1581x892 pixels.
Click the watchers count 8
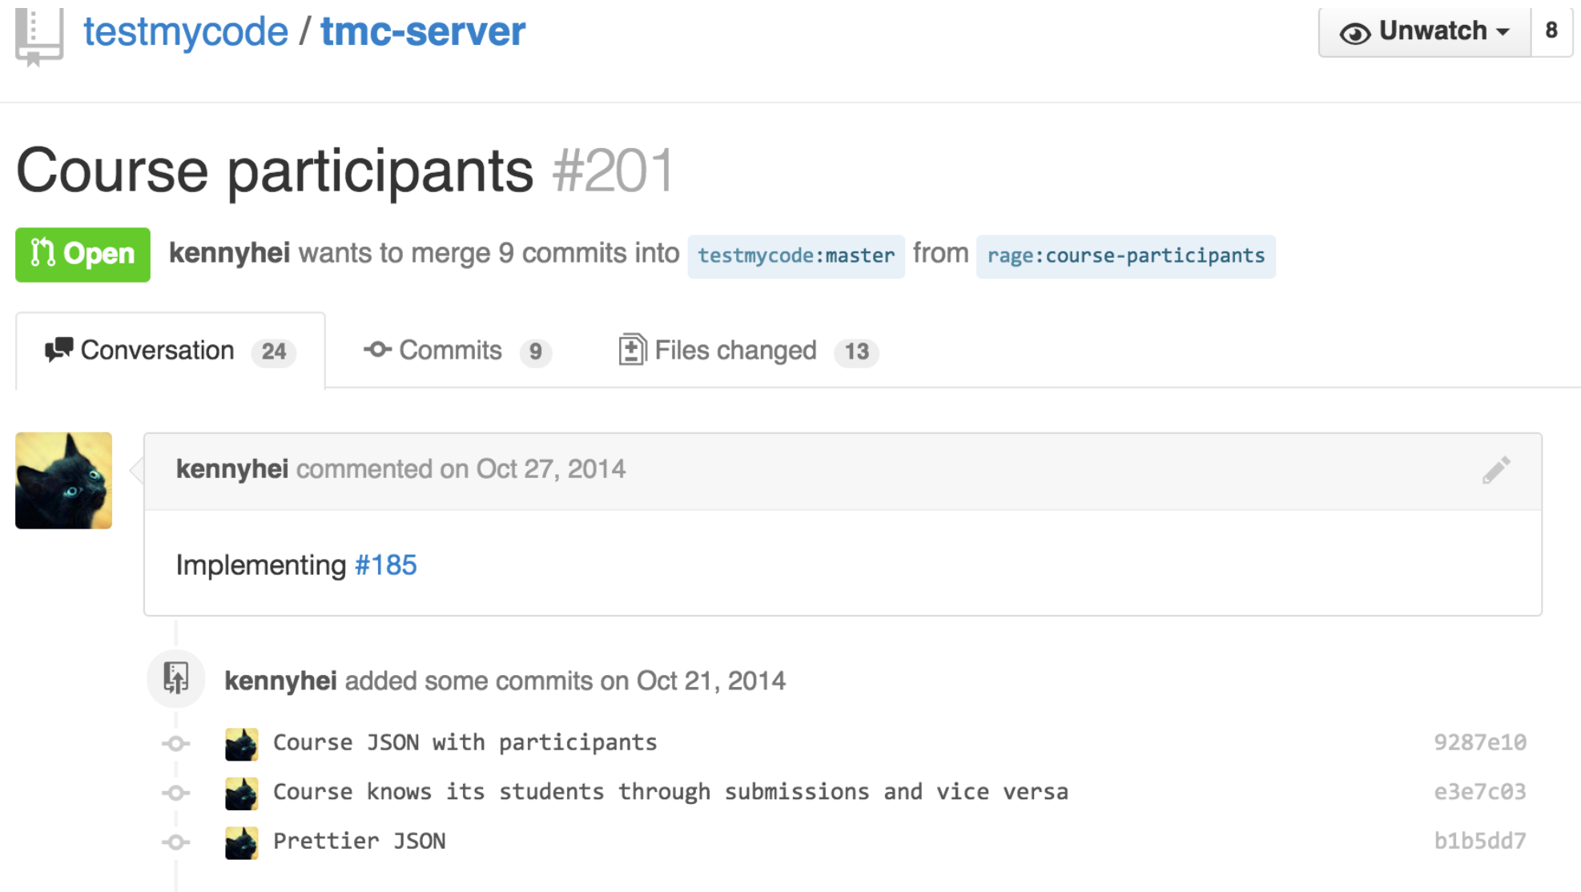(x=1551, y=32)
